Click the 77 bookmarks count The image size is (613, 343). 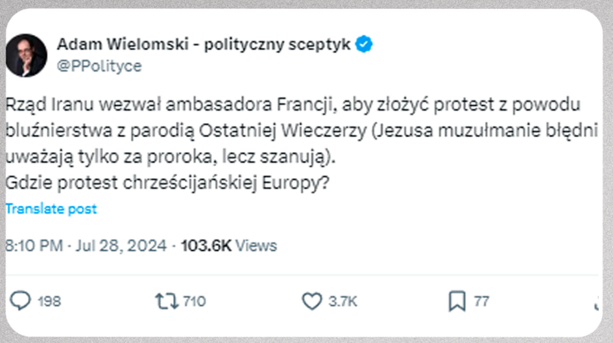(481, 302)
